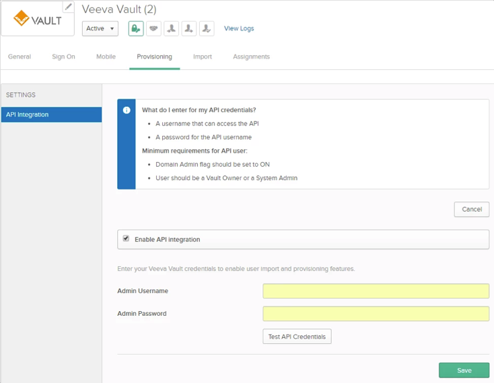Click the Vault app logo
The height and width of the screenshot is (383, 494).
click(x=38, y=19)
